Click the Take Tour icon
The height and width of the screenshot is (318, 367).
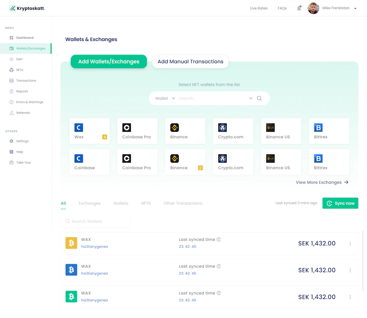pyautogui.click(x=11, y=163)
